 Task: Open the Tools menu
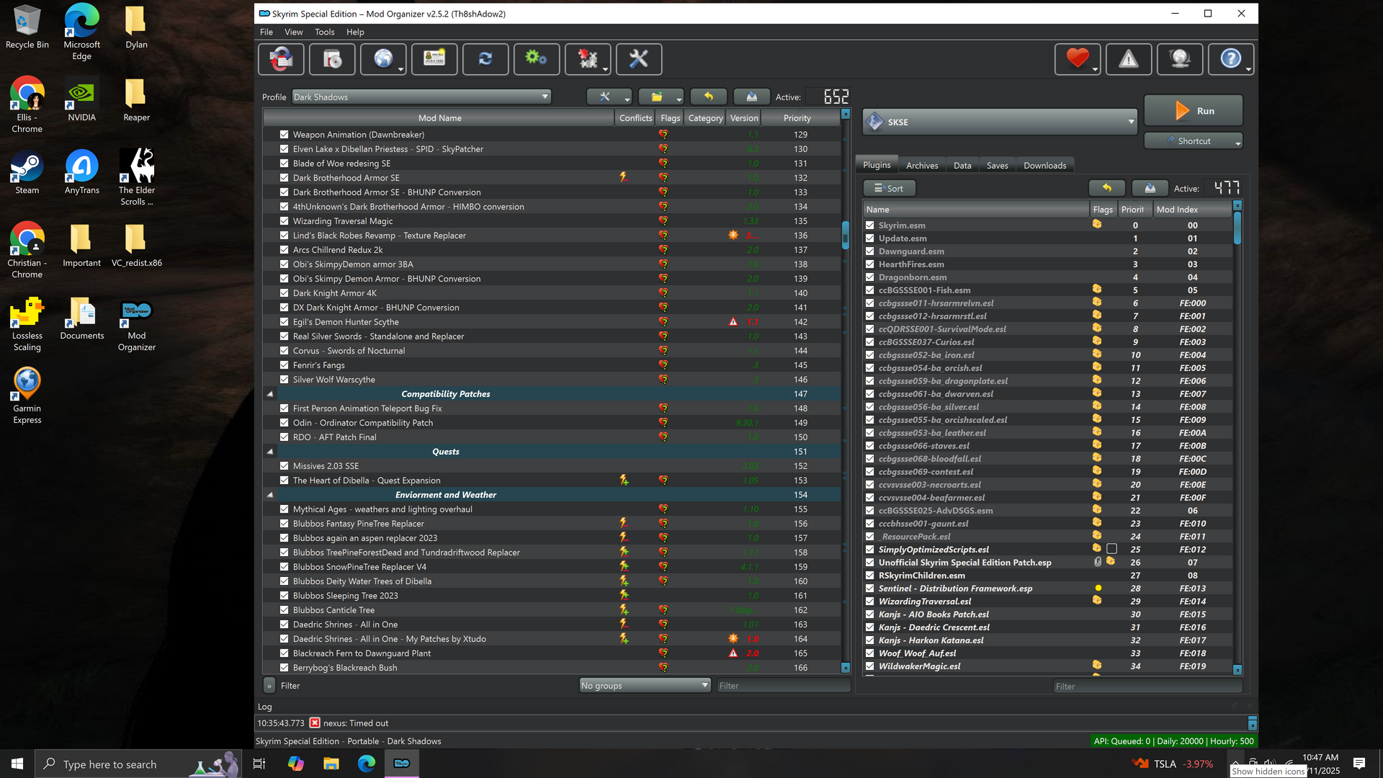tap(325, 32)
